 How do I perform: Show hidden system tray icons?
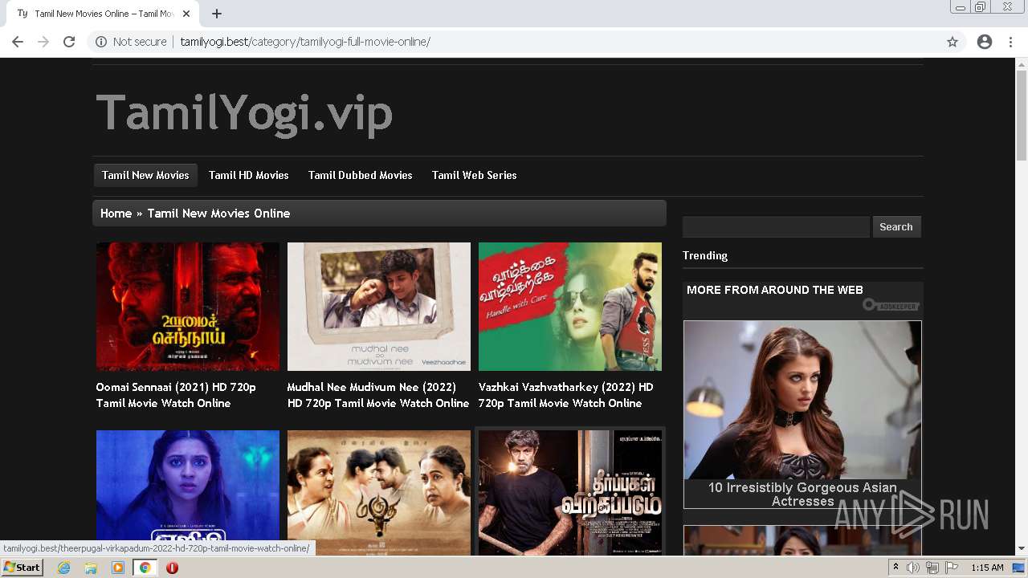coord(895,568)
